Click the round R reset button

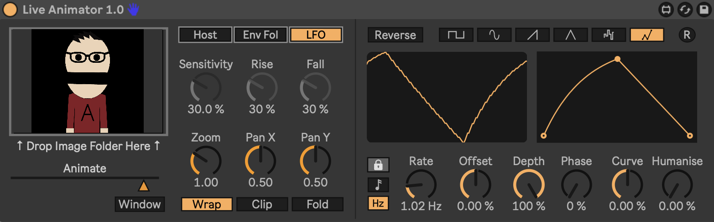[x=687, y=35]
